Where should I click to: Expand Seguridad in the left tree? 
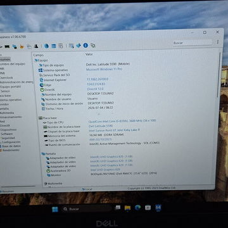pos(8,138)
